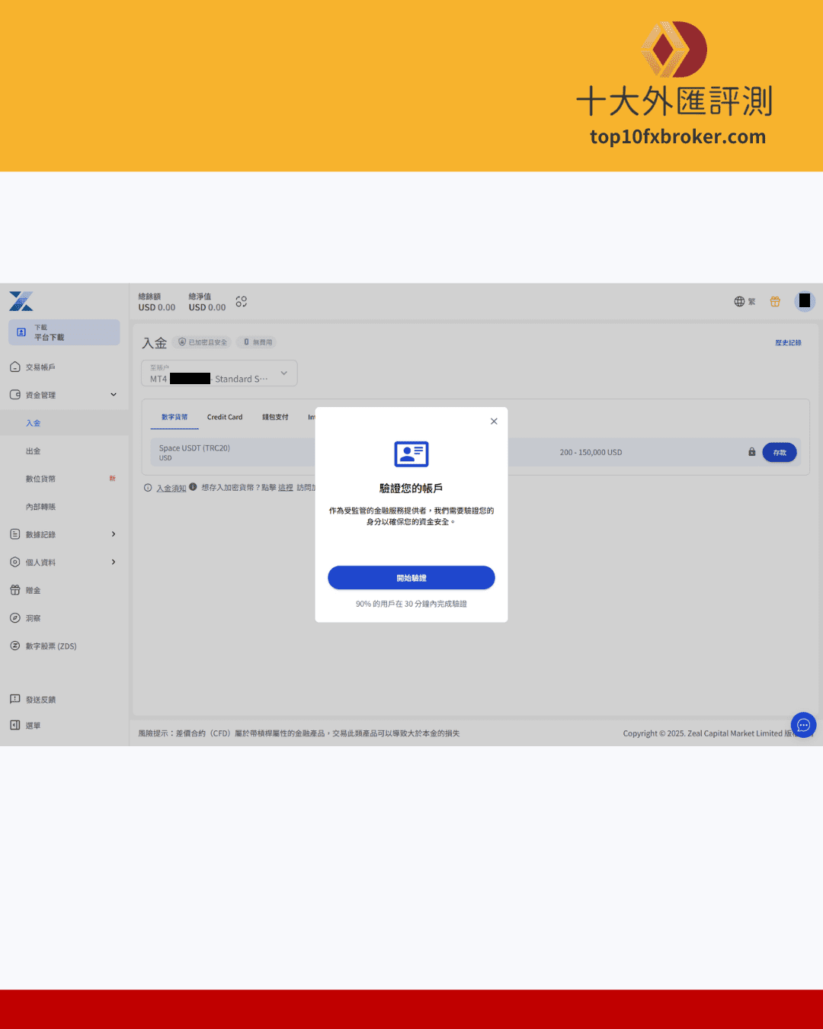This screenshot has width=823, height=1029.
Task: Click the ZFX logo in sidebar
Action: (x=21, y=301)
